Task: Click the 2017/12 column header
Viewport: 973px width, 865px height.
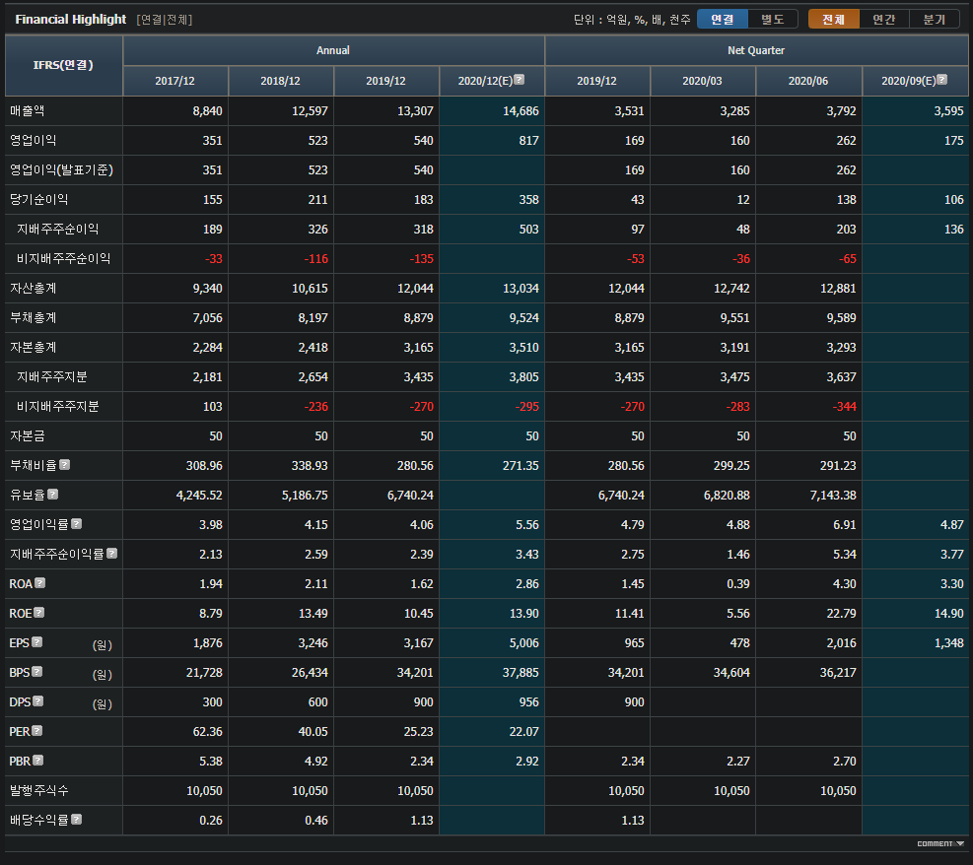Action: [x=175, y=81]
